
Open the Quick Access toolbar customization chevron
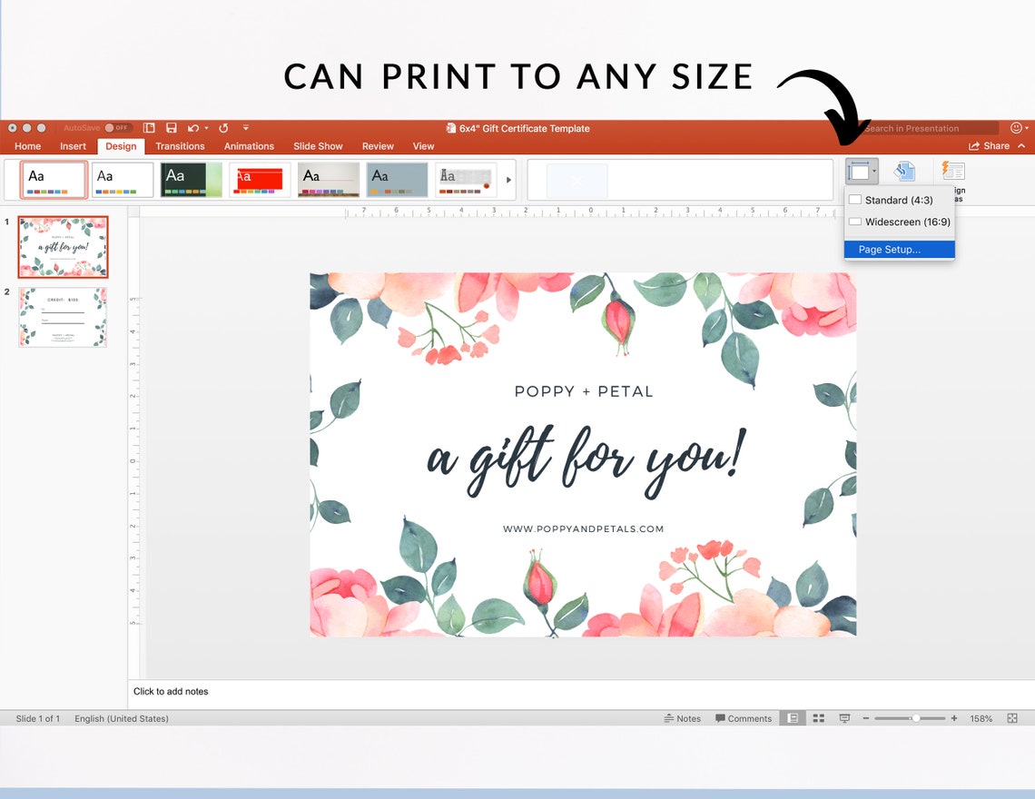point(246,128)
